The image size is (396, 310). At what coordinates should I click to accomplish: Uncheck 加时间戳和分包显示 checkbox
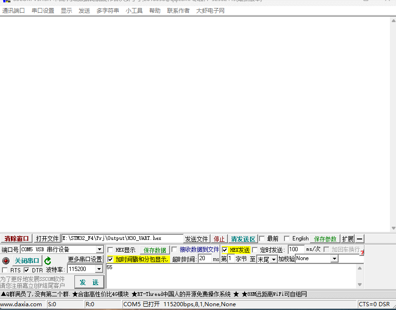point(110,259)
